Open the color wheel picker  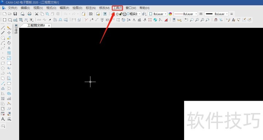tap(170, 14)
